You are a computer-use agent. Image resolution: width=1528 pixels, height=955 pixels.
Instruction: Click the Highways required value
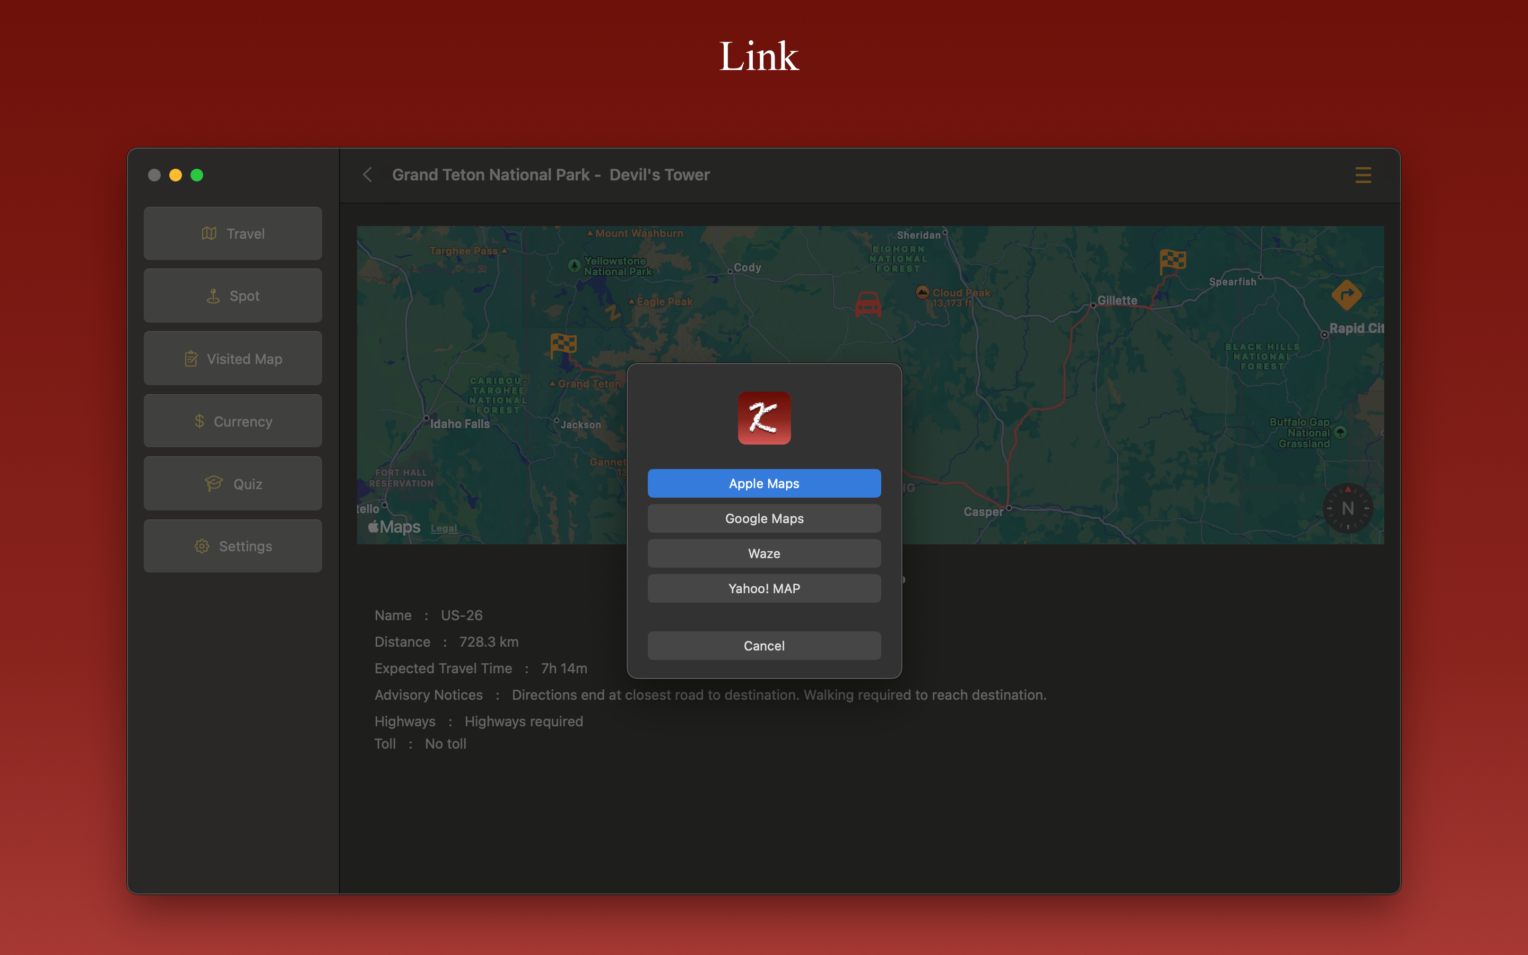pyautogui.click(x=524, y=722)
